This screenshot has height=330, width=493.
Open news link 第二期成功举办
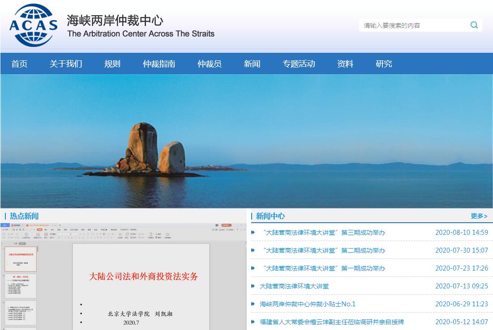pos(324,250)
